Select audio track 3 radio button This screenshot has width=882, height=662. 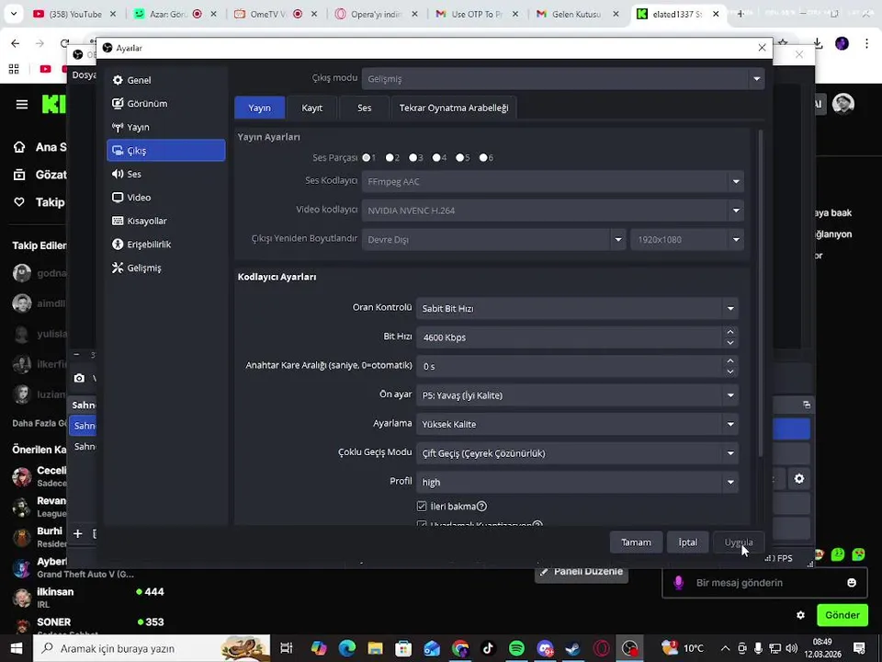[413, 157]
